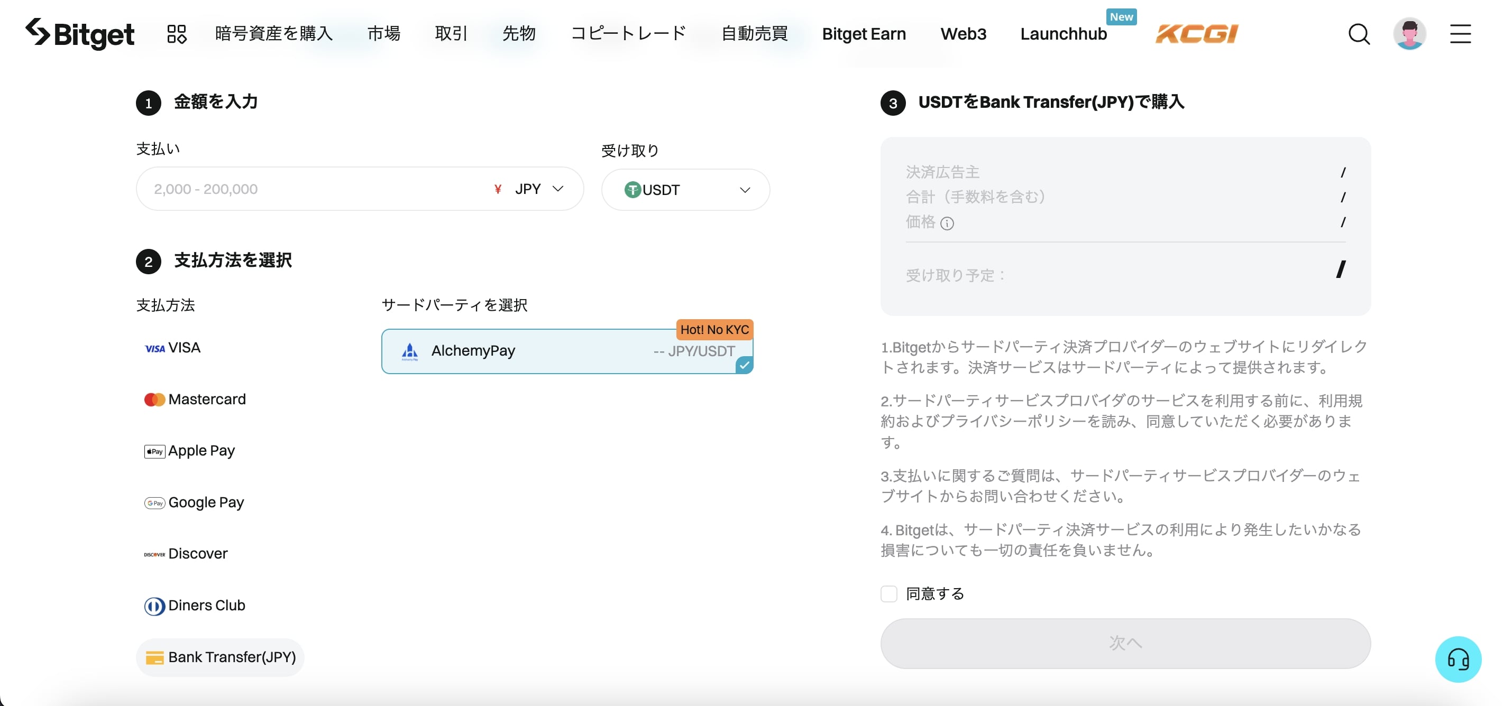Click the USDTをBank Transfer(JPY)で購入 heading
Screen dimensions: 1503x706
click(x=1051, y=102)
